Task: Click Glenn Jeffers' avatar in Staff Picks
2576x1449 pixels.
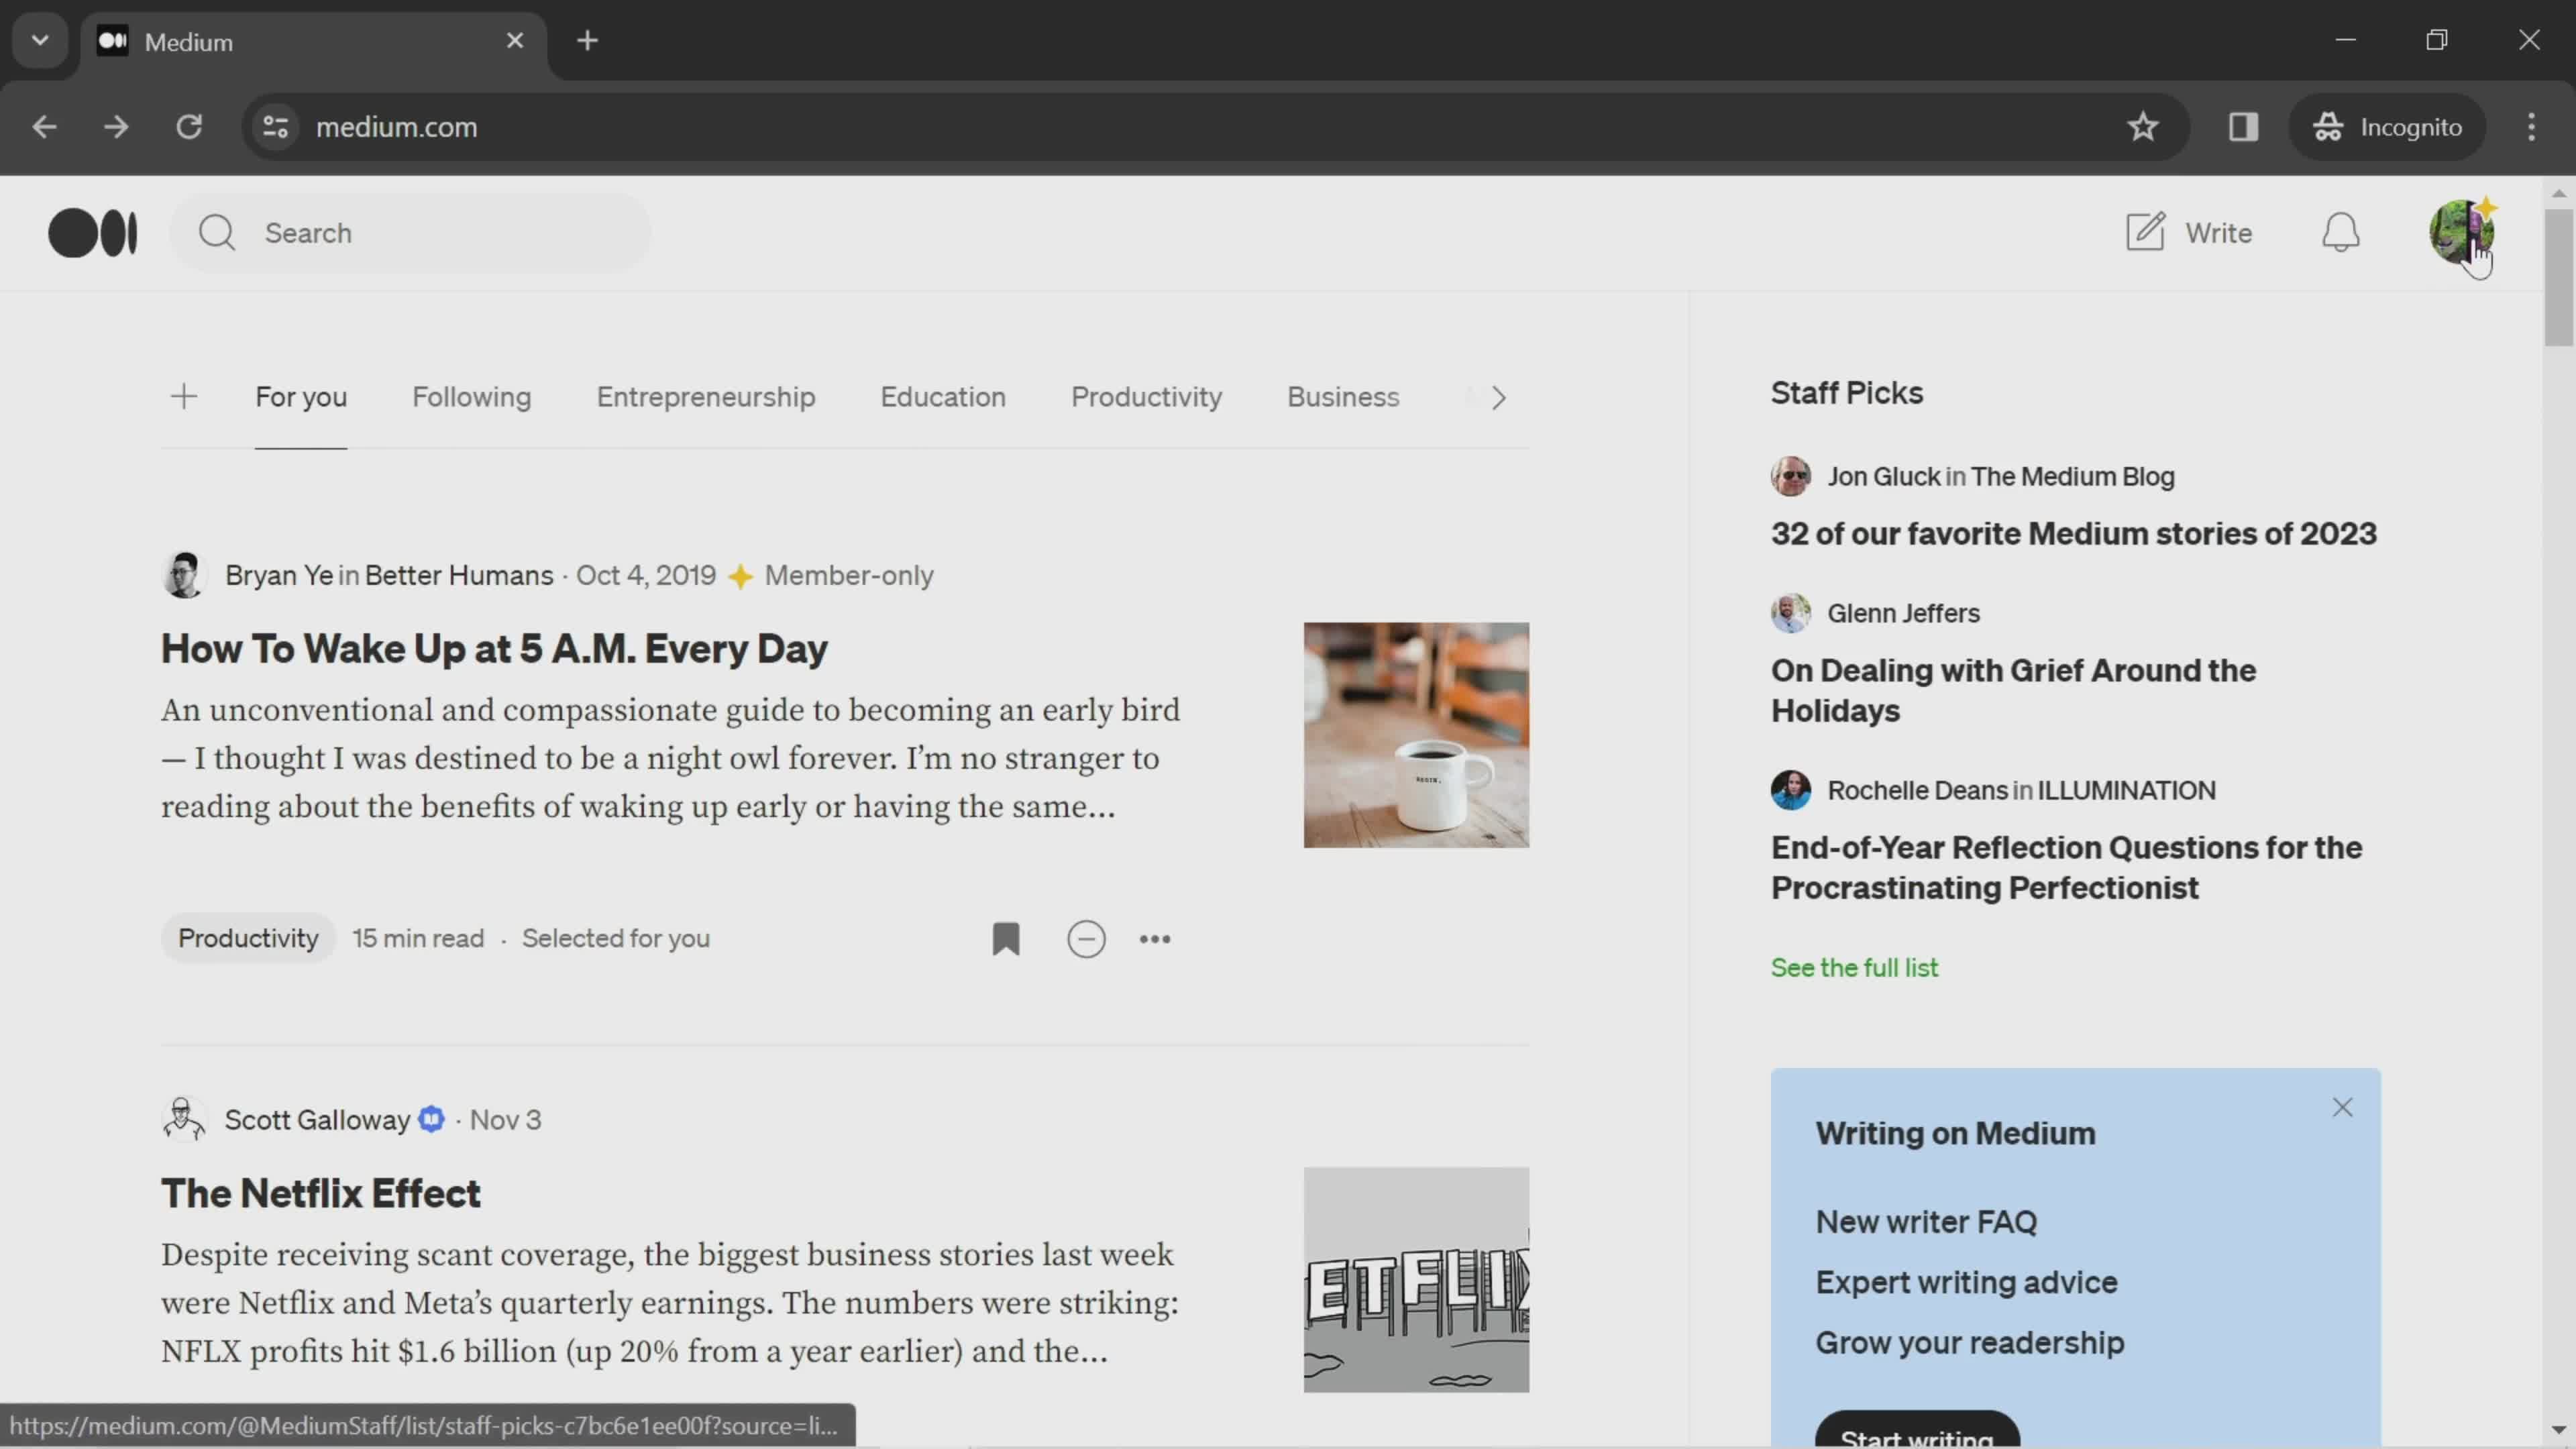Action: 1790,613
